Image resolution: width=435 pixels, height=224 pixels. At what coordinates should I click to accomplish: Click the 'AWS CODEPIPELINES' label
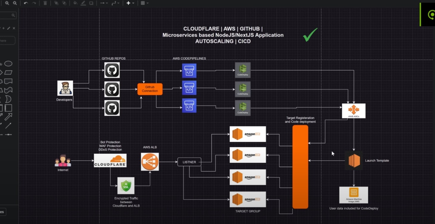tap(189, 58)
